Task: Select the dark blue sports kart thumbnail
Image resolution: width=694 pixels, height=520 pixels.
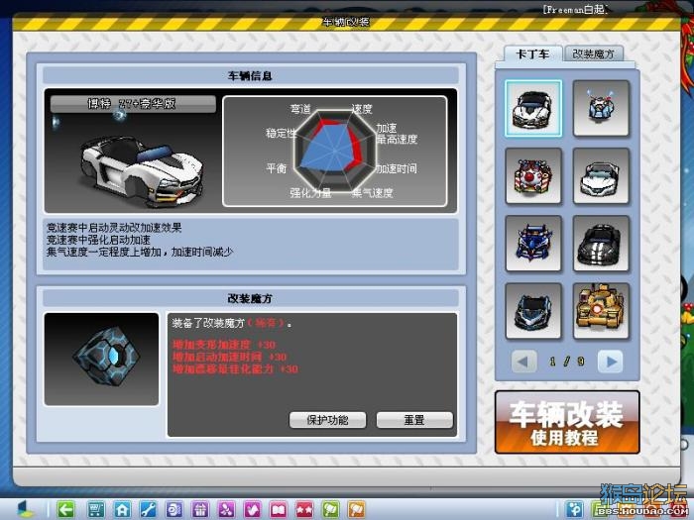Action: pyautogui.click(x=533, y=311)
